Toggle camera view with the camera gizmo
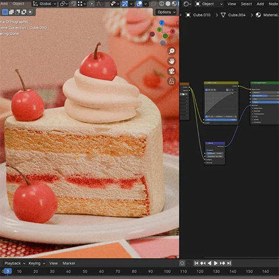Viewport: 279px width, 279px height. point(171,71)
